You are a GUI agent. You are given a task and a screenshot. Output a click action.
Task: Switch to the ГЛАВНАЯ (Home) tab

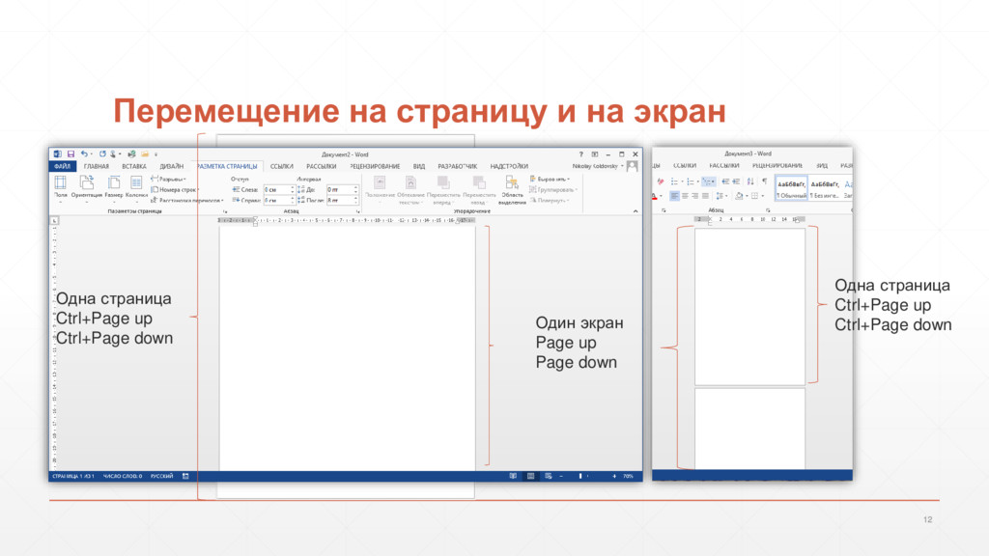pyautogui.click(x=97, y=166)
